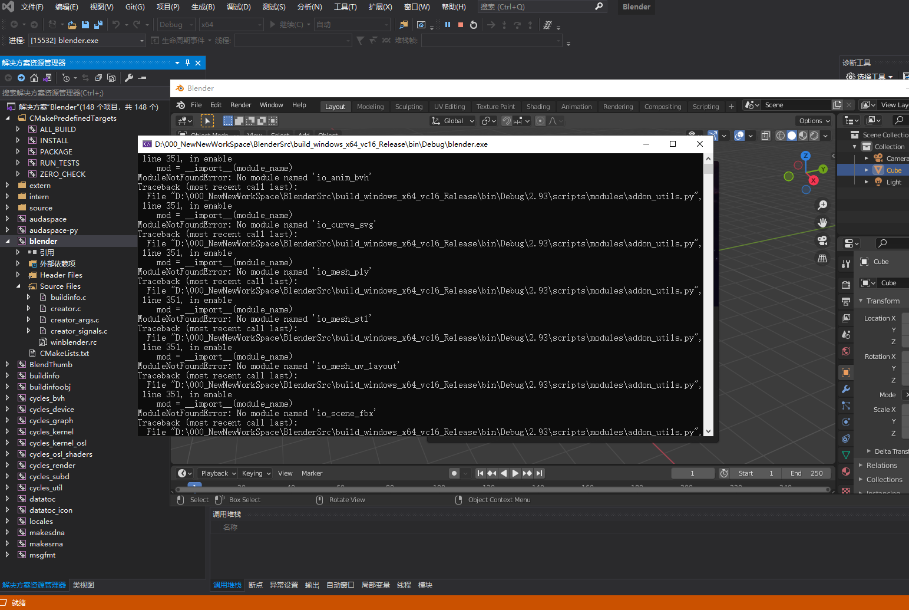Home icon in Solution Explorer toolbar

pyautogui.click(x=34, y=78)
